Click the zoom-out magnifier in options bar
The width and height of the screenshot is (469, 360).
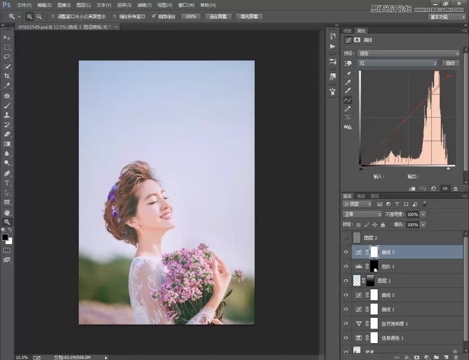coord(39,17)
